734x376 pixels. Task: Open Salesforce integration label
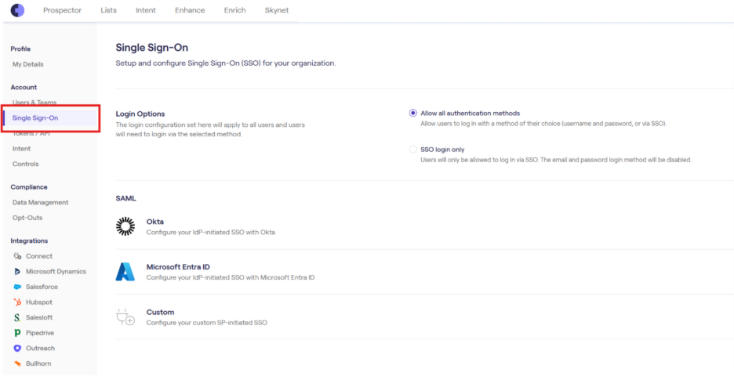42,287
